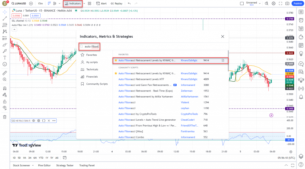Toggle magnet mode

click(x=5, y=88)
